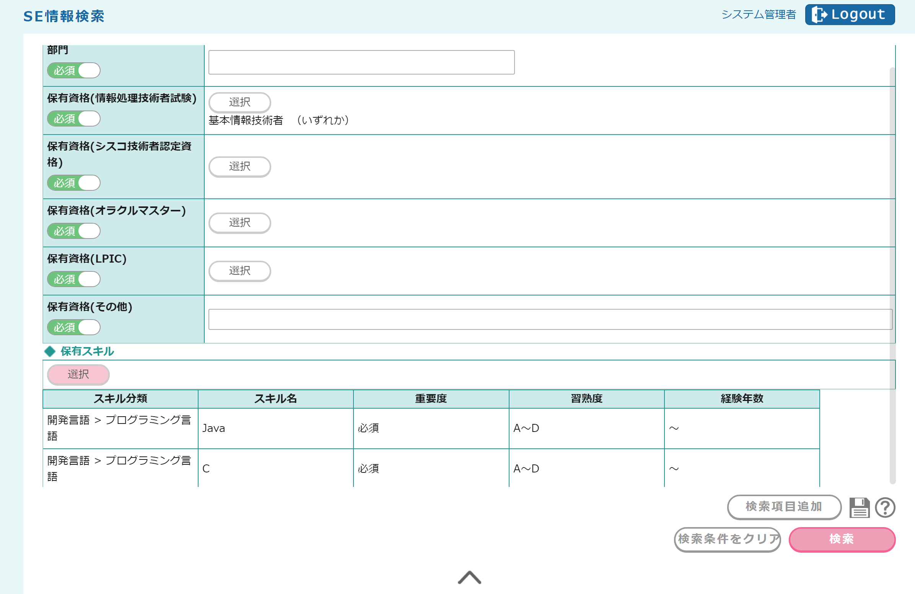Toggle 必須 switch for 保有資格(その他)
Viewport: 915px width, 594px height.
point(74,327)
